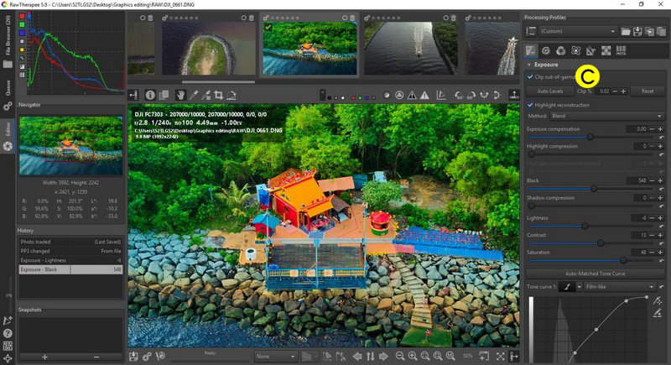Screen dimensions: 671x365
Task: Open the highlight reconstruction Method dropdown
Action: click(606, 116)
